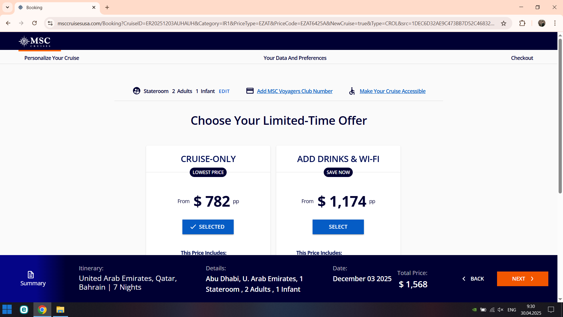
Task: Select the Add Drinks & Wi-Fi offer
Action: (338, 227)
